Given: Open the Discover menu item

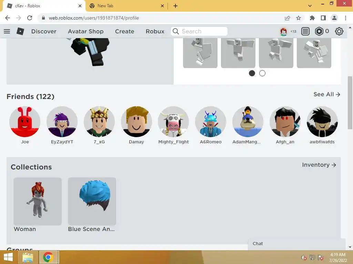Looking at the screenshot, I should pos(44,31).
